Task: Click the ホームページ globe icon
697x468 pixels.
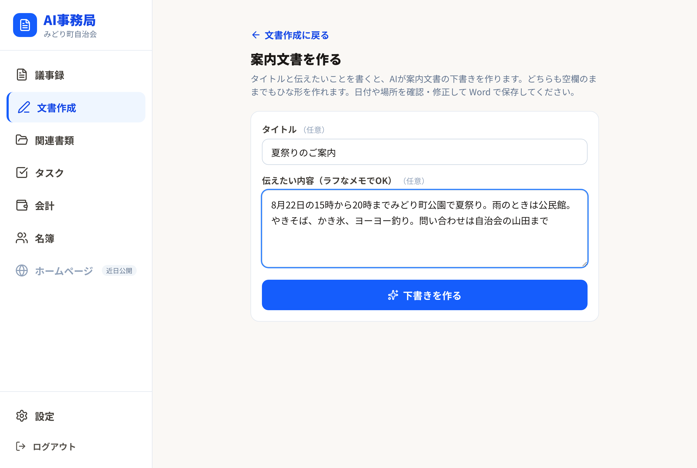Action: coord(22,271)
